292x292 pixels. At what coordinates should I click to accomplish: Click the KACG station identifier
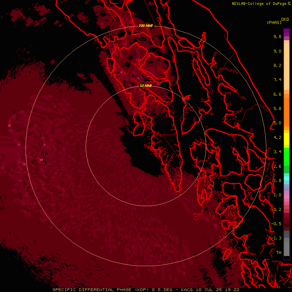187,290
